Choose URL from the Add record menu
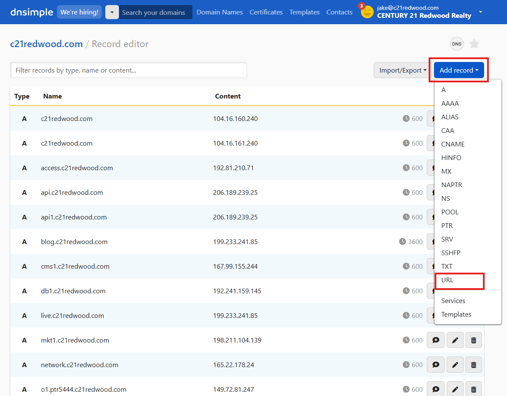 coord(448,280)
